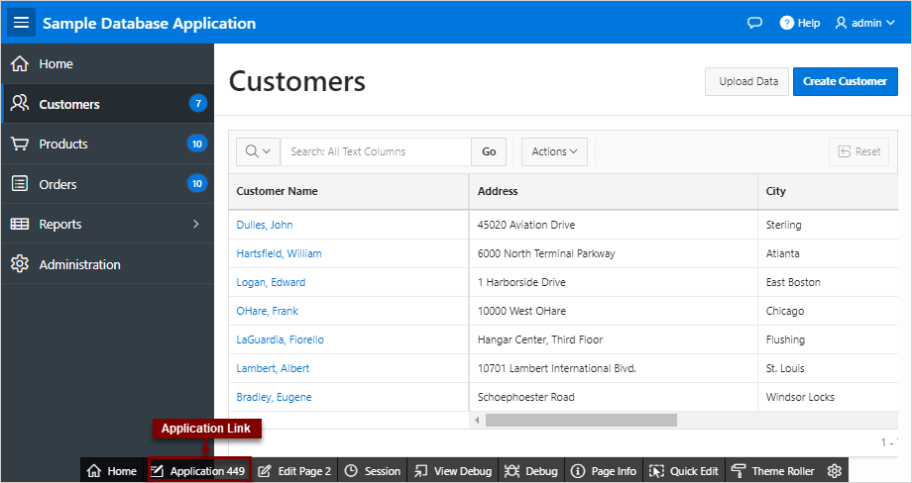Open the Actions dropdown menu

coord(554,151)
